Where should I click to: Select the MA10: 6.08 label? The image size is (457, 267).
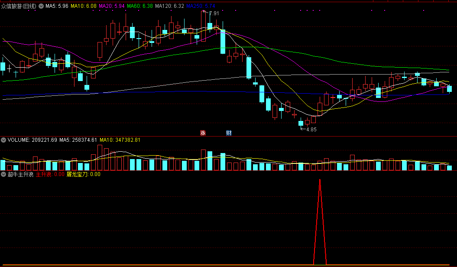[83, 6]
